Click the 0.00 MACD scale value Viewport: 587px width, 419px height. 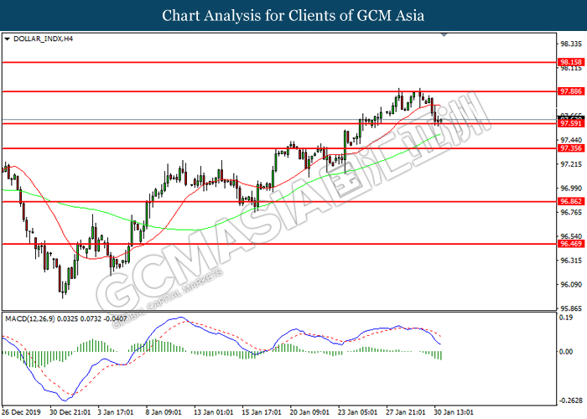coord(566,352)
